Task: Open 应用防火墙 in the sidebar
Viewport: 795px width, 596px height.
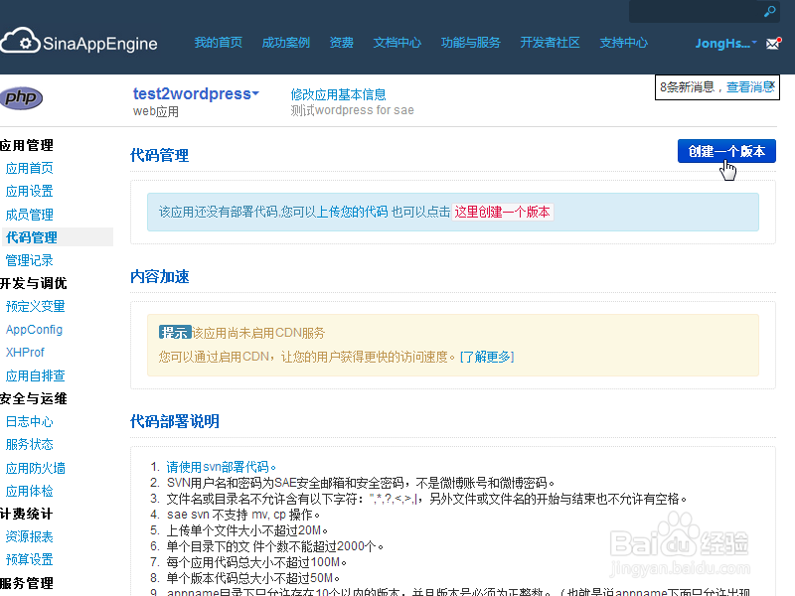Action: point(36,468)
